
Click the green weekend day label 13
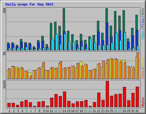pyautogui.click(x=60, y=111)
